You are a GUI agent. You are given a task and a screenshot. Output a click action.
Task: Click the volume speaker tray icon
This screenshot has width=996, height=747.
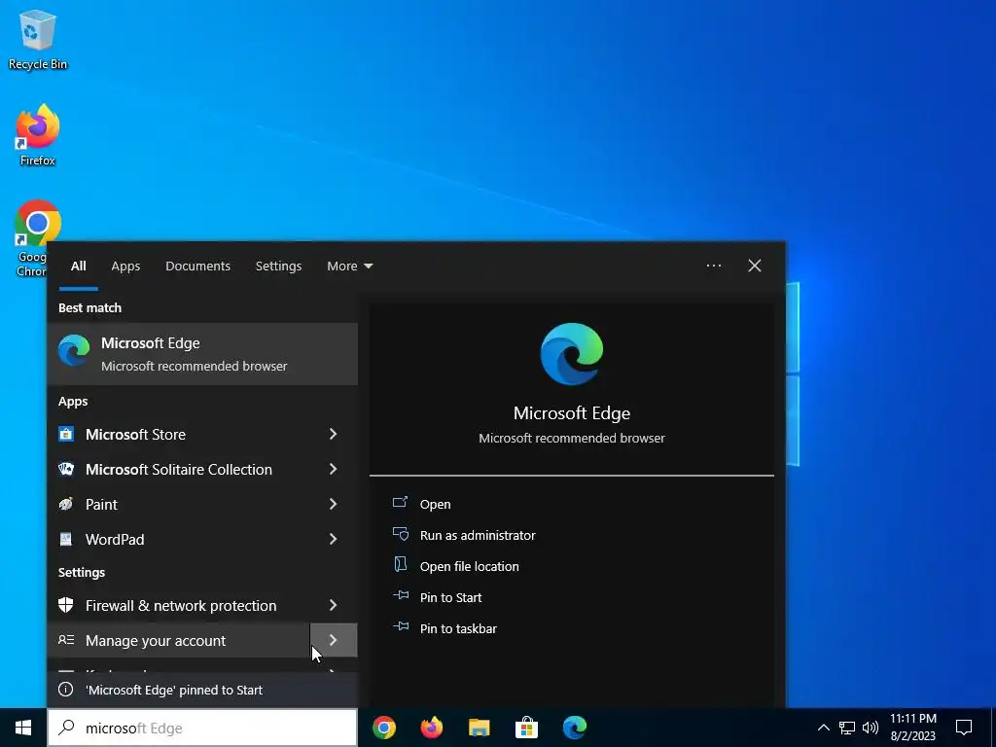871,728
